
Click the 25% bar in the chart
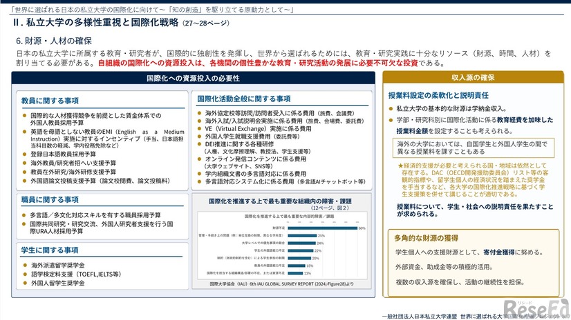[302, 236]
